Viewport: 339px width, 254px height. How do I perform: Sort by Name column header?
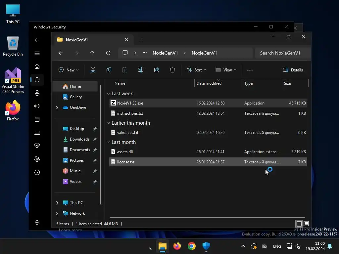pos(120,83)
